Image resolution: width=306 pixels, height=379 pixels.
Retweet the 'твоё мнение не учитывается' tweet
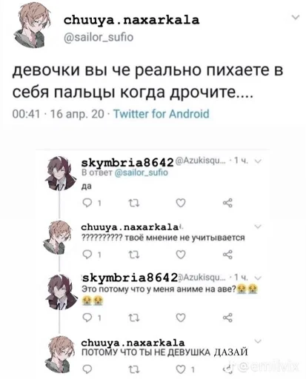(x=134, y=255)
